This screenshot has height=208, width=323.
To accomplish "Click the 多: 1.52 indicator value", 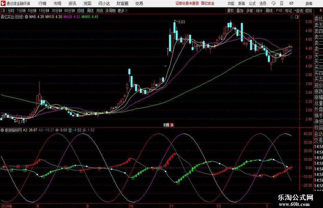I will point(89,130).
